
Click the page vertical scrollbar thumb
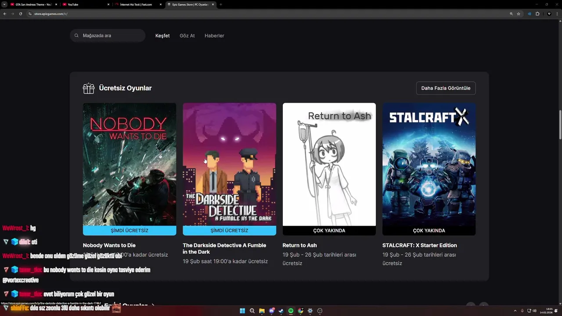560,125
